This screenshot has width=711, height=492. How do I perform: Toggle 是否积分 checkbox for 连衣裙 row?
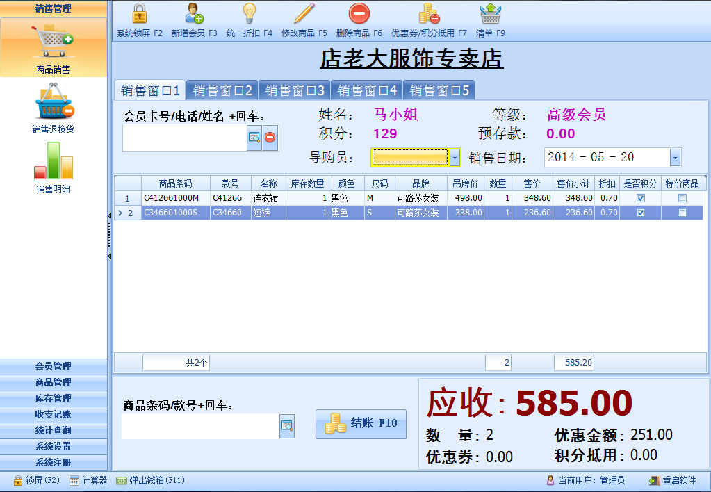641,198
